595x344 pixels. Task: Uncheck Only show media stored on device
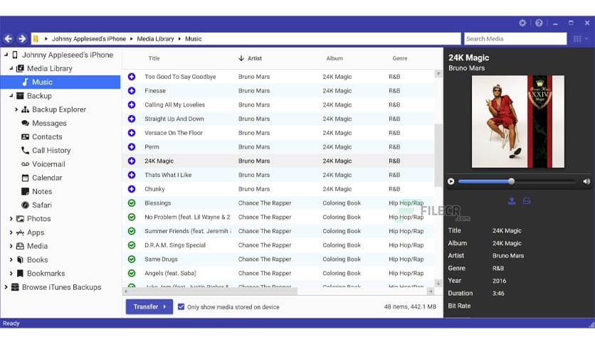pos(181,307)
